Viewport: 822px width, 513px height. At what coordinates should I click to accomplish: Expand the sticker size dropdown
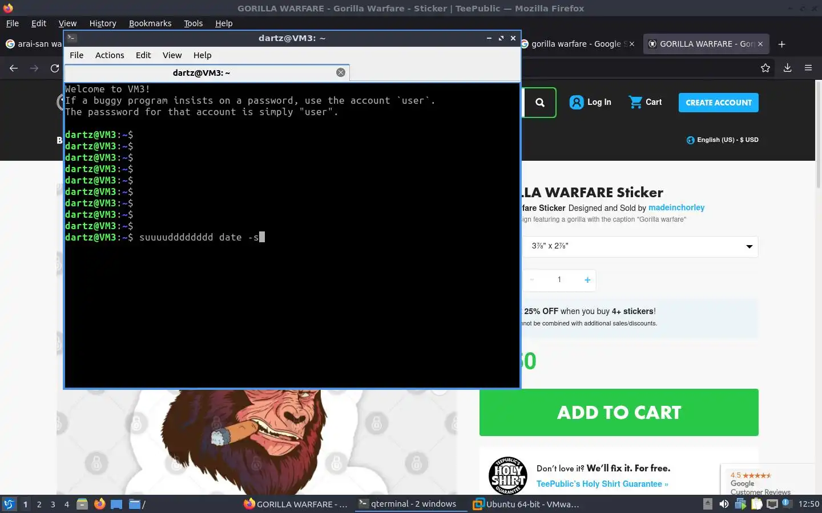pos(640,246)
